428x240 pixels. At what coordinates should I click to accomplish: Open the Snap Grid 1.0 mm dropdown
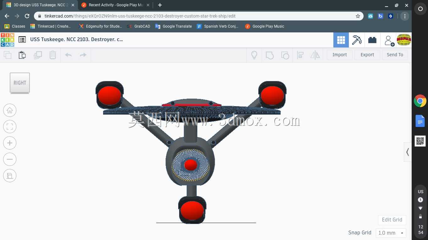[391, 233]
